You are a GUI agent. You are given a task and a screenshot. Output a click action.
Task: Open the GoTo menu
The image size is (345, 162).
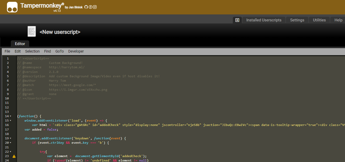click(x=60, y=51)
